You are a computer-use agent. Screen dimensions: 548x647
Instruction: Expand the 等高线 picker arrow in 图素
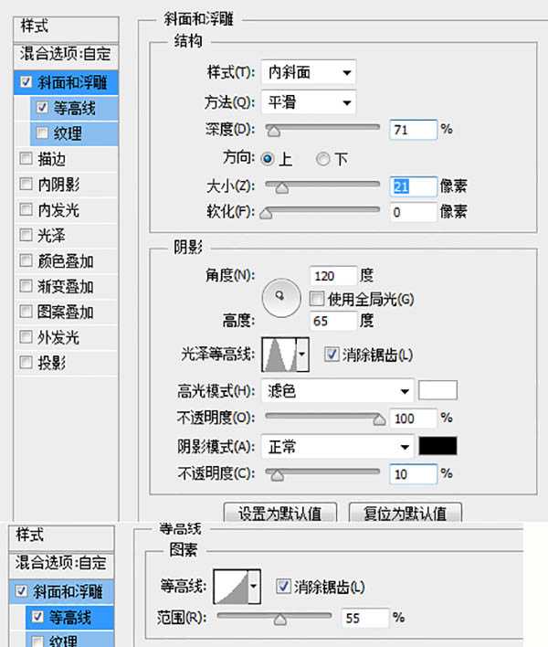click(255, 587)
